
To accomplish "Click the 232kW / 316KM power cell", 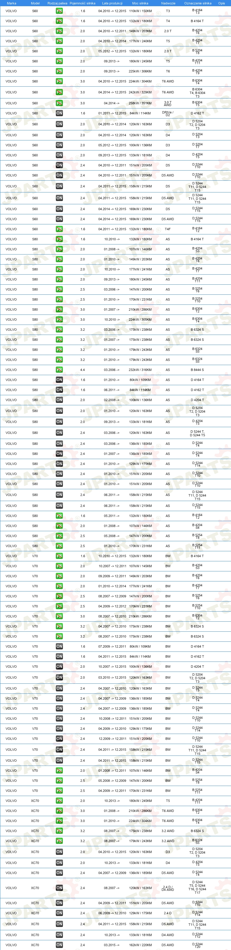I will [x=140, y=370].
